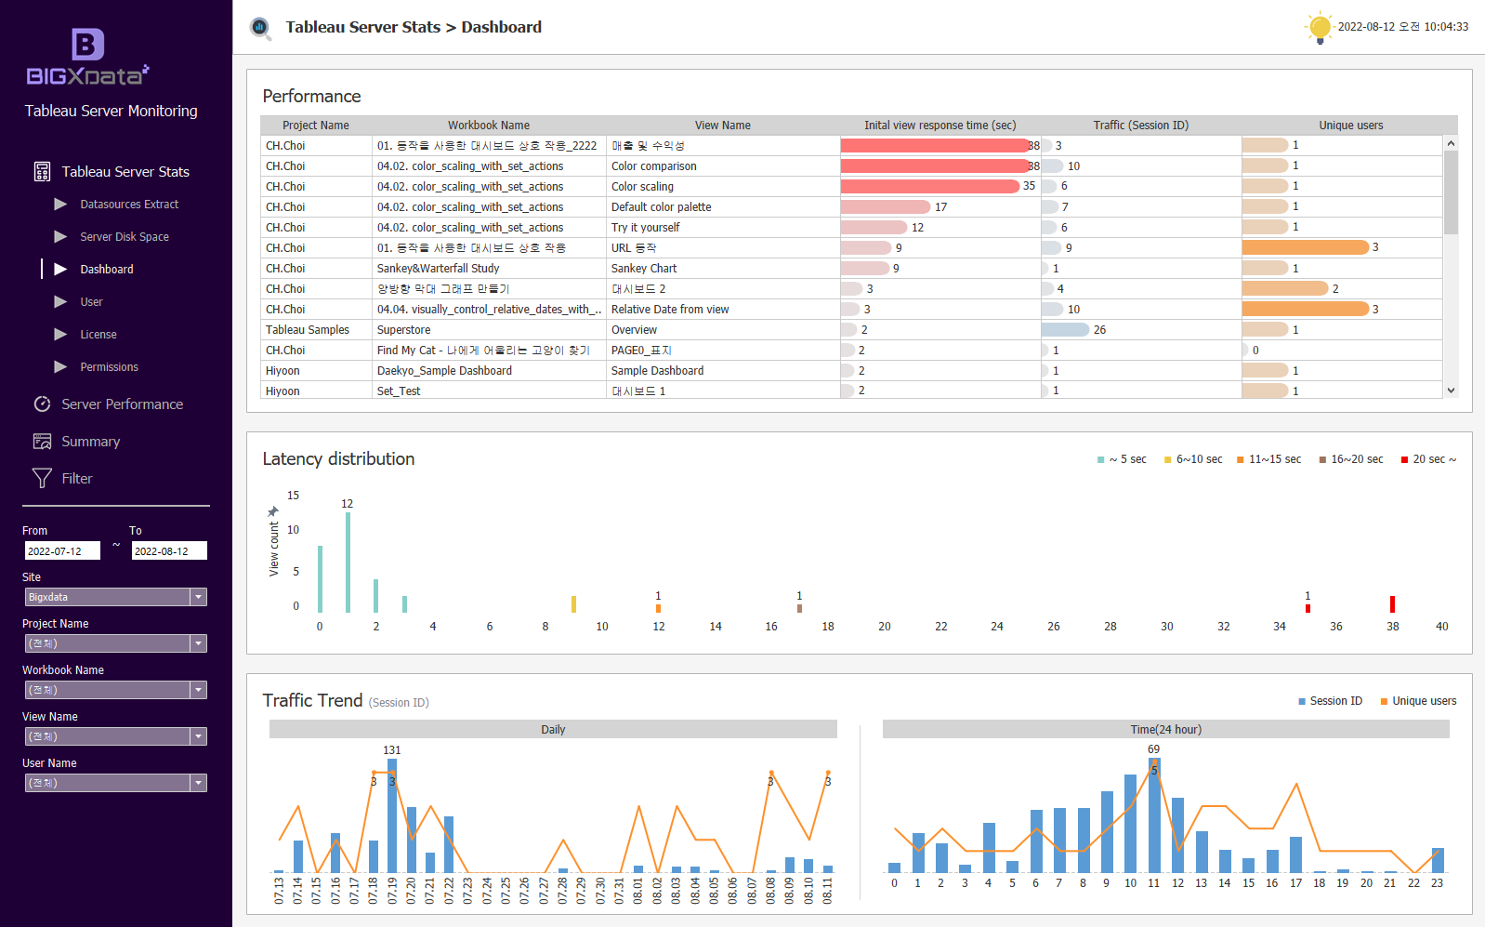1485x927 pixels.
Task: Click the Project Name column header
Action: [316, 126]
